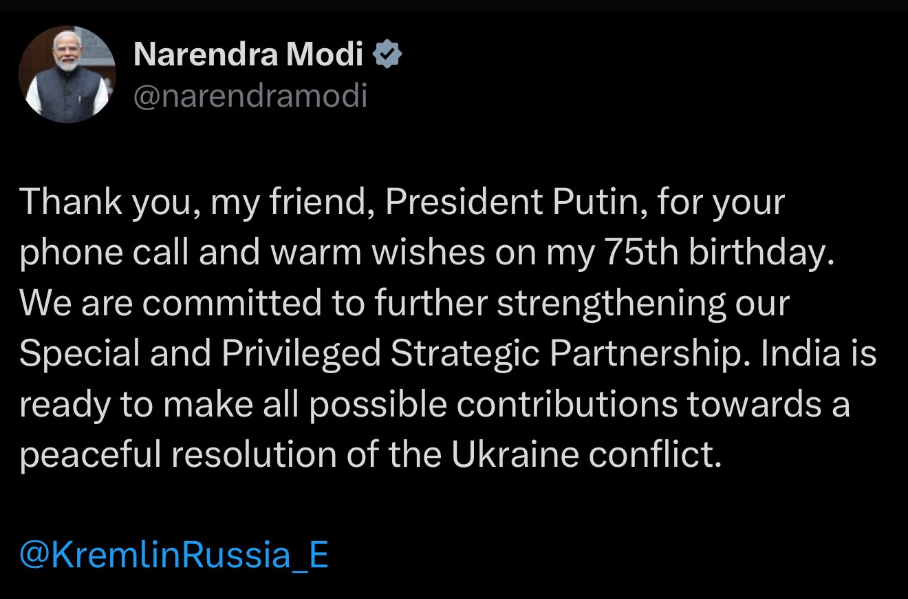Image resolution: width=908 pixels, height=599 pixels.
Task: Click the words "Ukraine conflict" in the tweet
Action: point(586,454)
